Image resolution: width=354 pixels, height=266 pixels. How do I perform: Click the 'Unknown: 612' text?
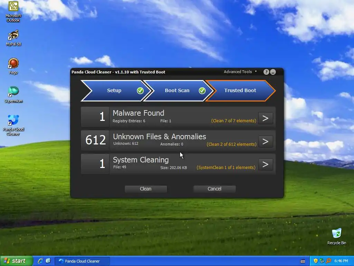(126, 143)
